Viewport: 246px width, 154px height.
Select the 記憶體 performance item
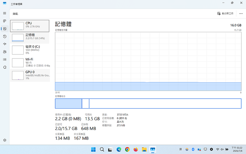(30, 38)
